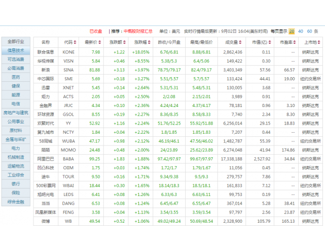Select 综合金融 industry tab
Image resolution: width=325 pixels, height=252 pixels.
pyautogui.click(x=16, y=202)
